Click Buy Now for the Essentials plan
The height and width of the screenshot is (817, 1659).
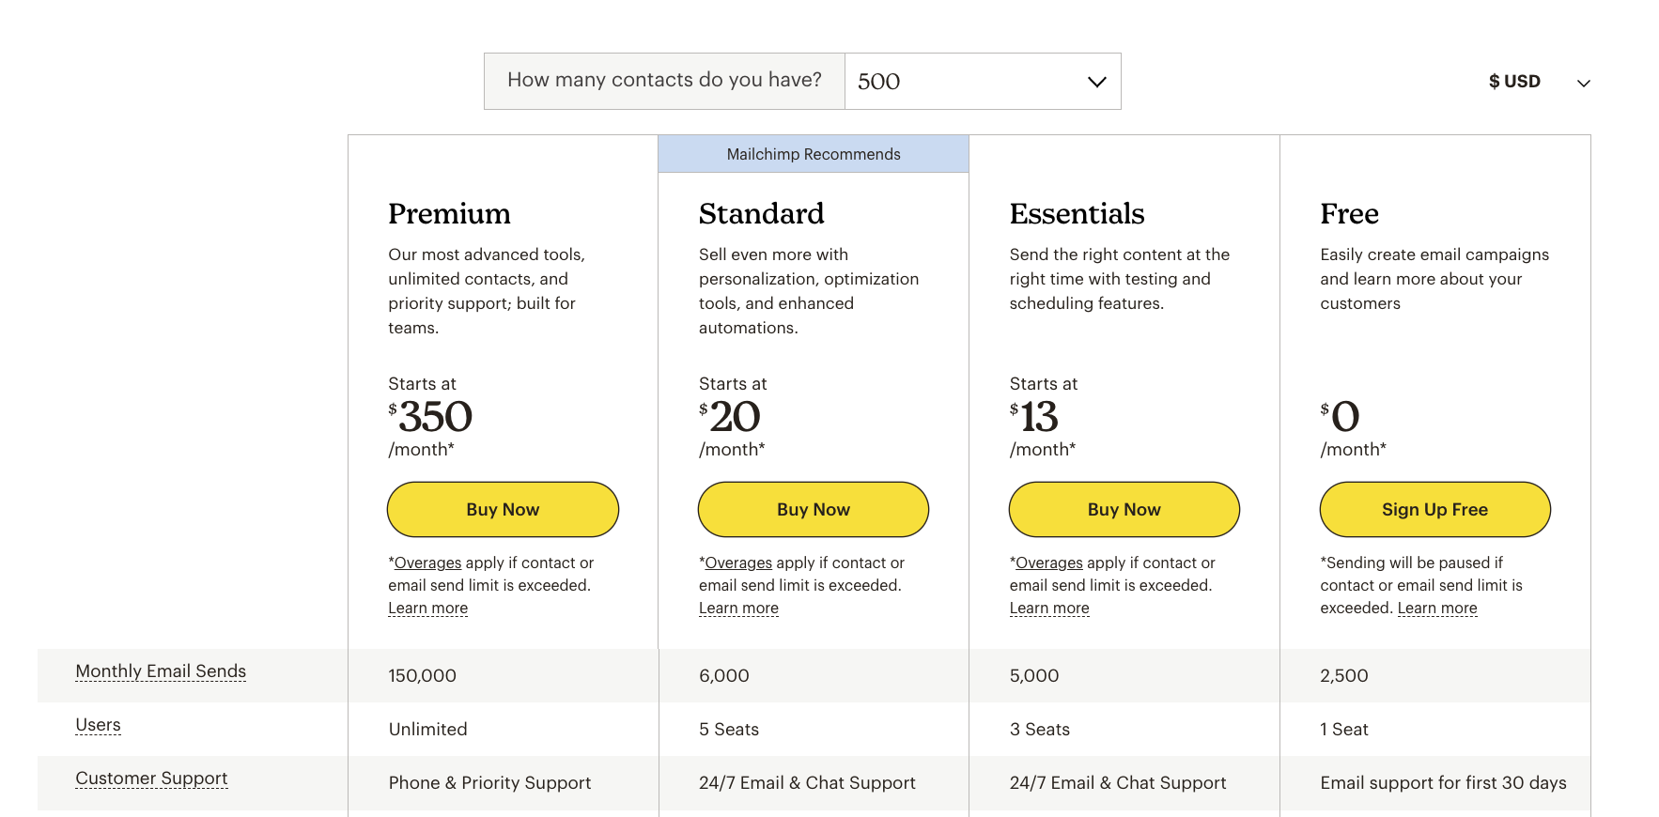(x=1124, y=509)
